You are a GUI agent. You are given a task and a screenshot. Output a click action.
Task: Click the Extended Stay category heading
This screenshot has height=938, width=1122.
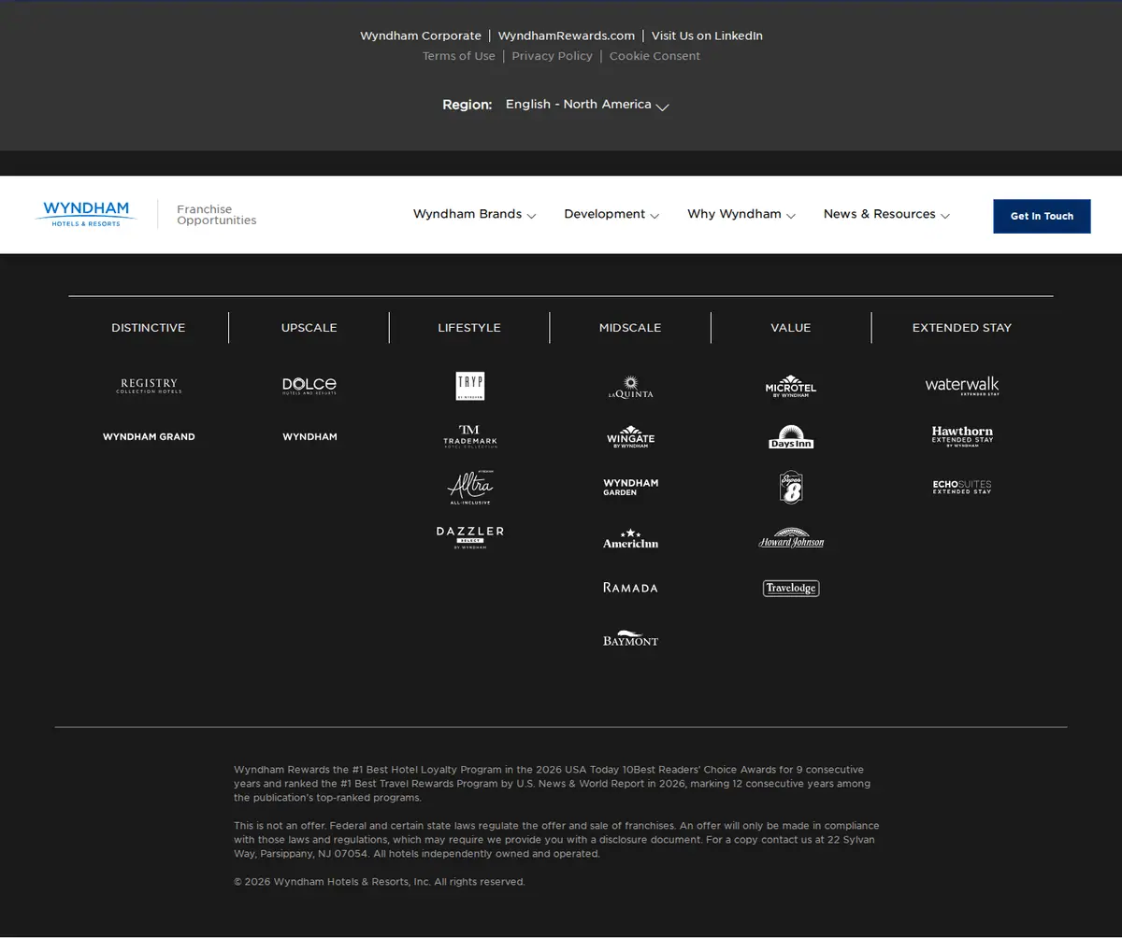[x=962, y=328]
